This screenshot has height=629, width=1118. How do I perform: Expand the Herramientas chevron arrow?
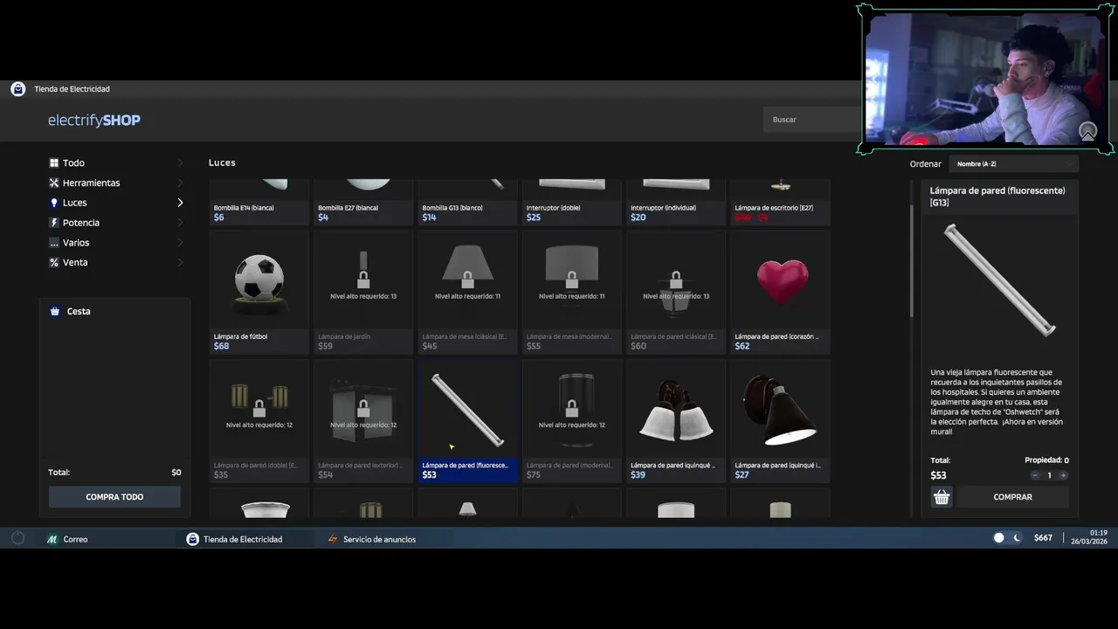pos(181,183)
